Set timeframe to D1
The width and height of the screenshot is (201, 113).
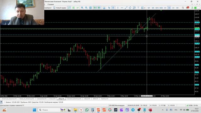[x=173, y=8]
